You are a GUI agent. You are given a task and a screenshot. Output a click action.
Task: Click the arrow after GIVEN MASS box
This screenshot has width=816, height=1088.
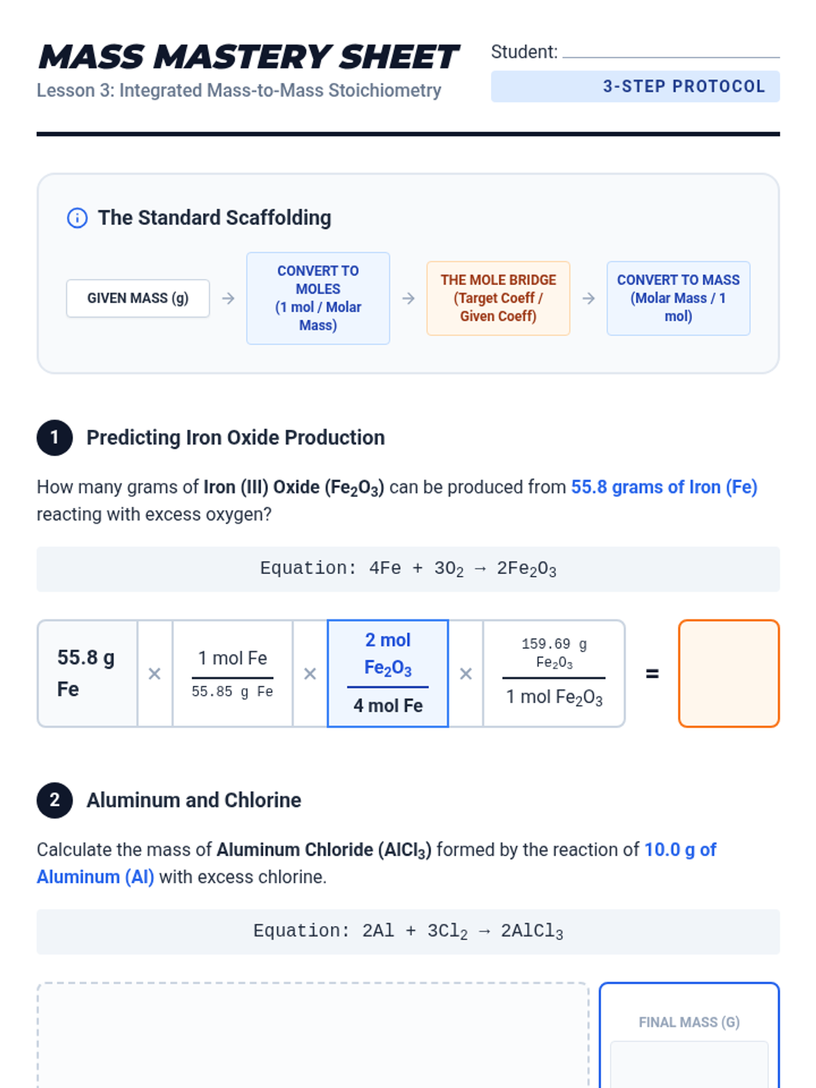pyautogui.click(x=228, y=299)
